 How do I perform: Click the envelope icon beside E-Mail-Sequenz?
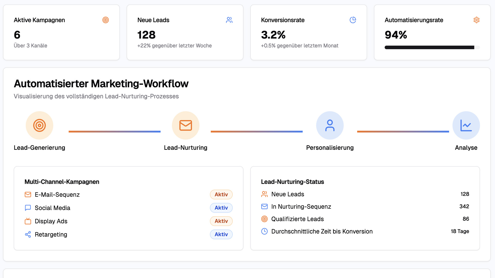pyautogui.click(x=28, y=195)
